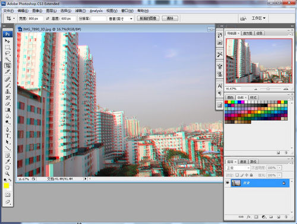
Task: Pick the red swatch in Swatches panel
Action: point(226,102)
